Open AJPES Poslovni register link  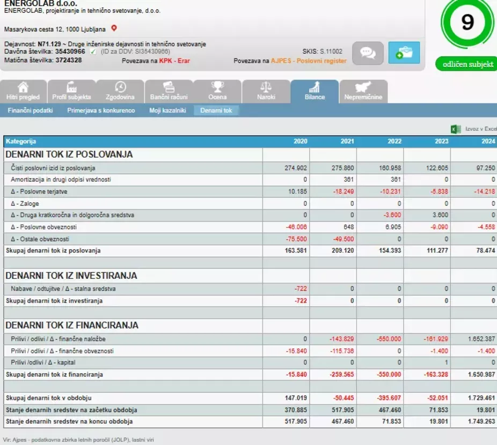(309, 61)
